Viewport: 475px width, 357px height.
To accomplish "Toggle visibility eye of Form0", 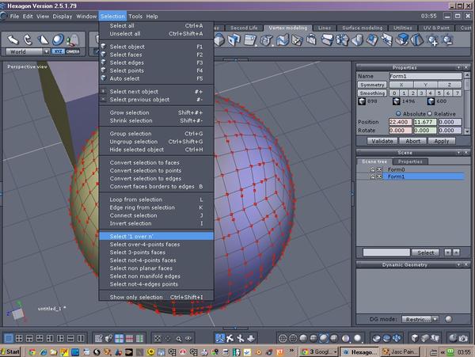I will 379,169.
